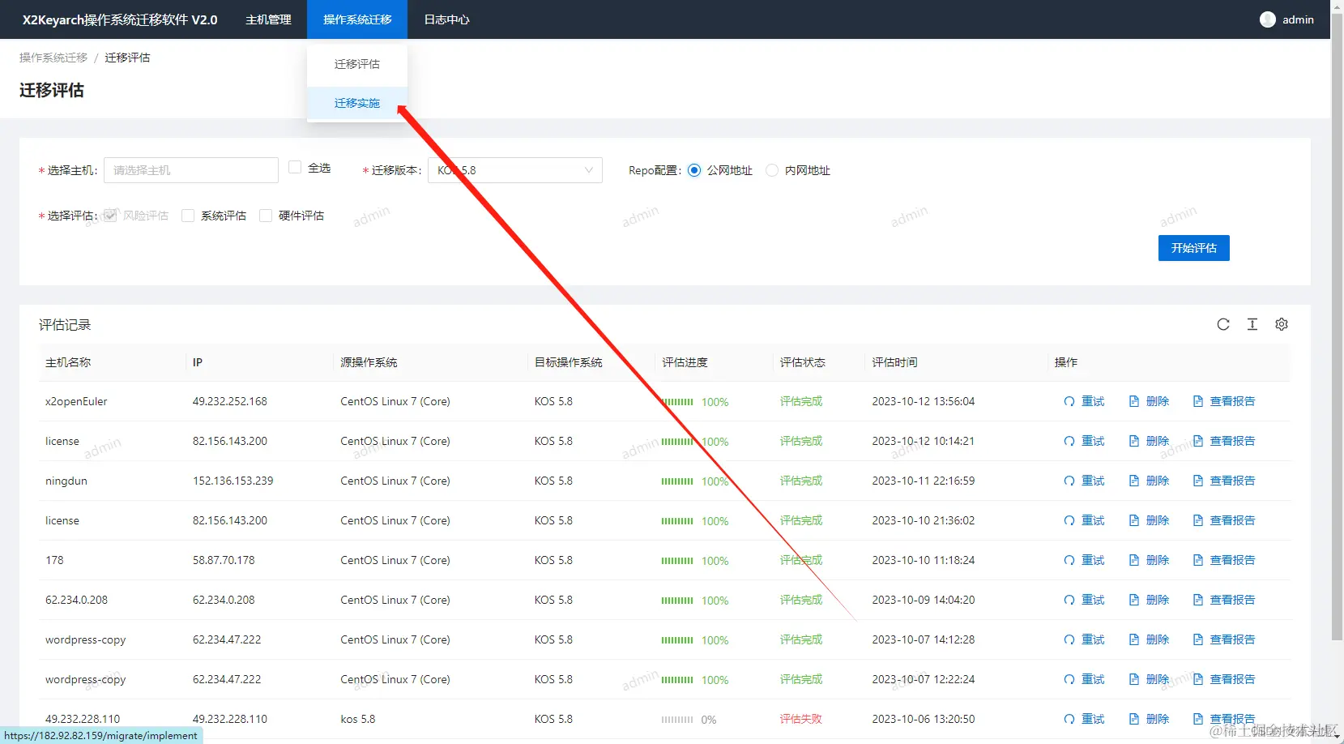This screenshot has width=1344, height=744.
Task: Click source OS cell kos 5.8
Action: click(x=358, y=719)
